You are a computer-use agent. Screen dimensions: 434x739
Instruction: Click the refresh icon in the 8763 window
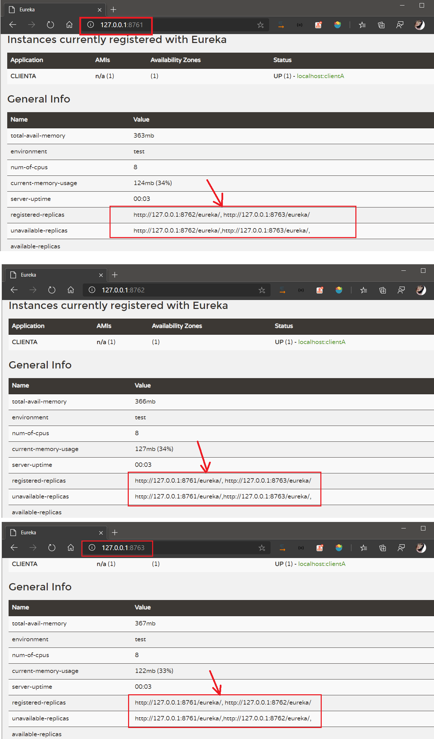click(52, 548)
